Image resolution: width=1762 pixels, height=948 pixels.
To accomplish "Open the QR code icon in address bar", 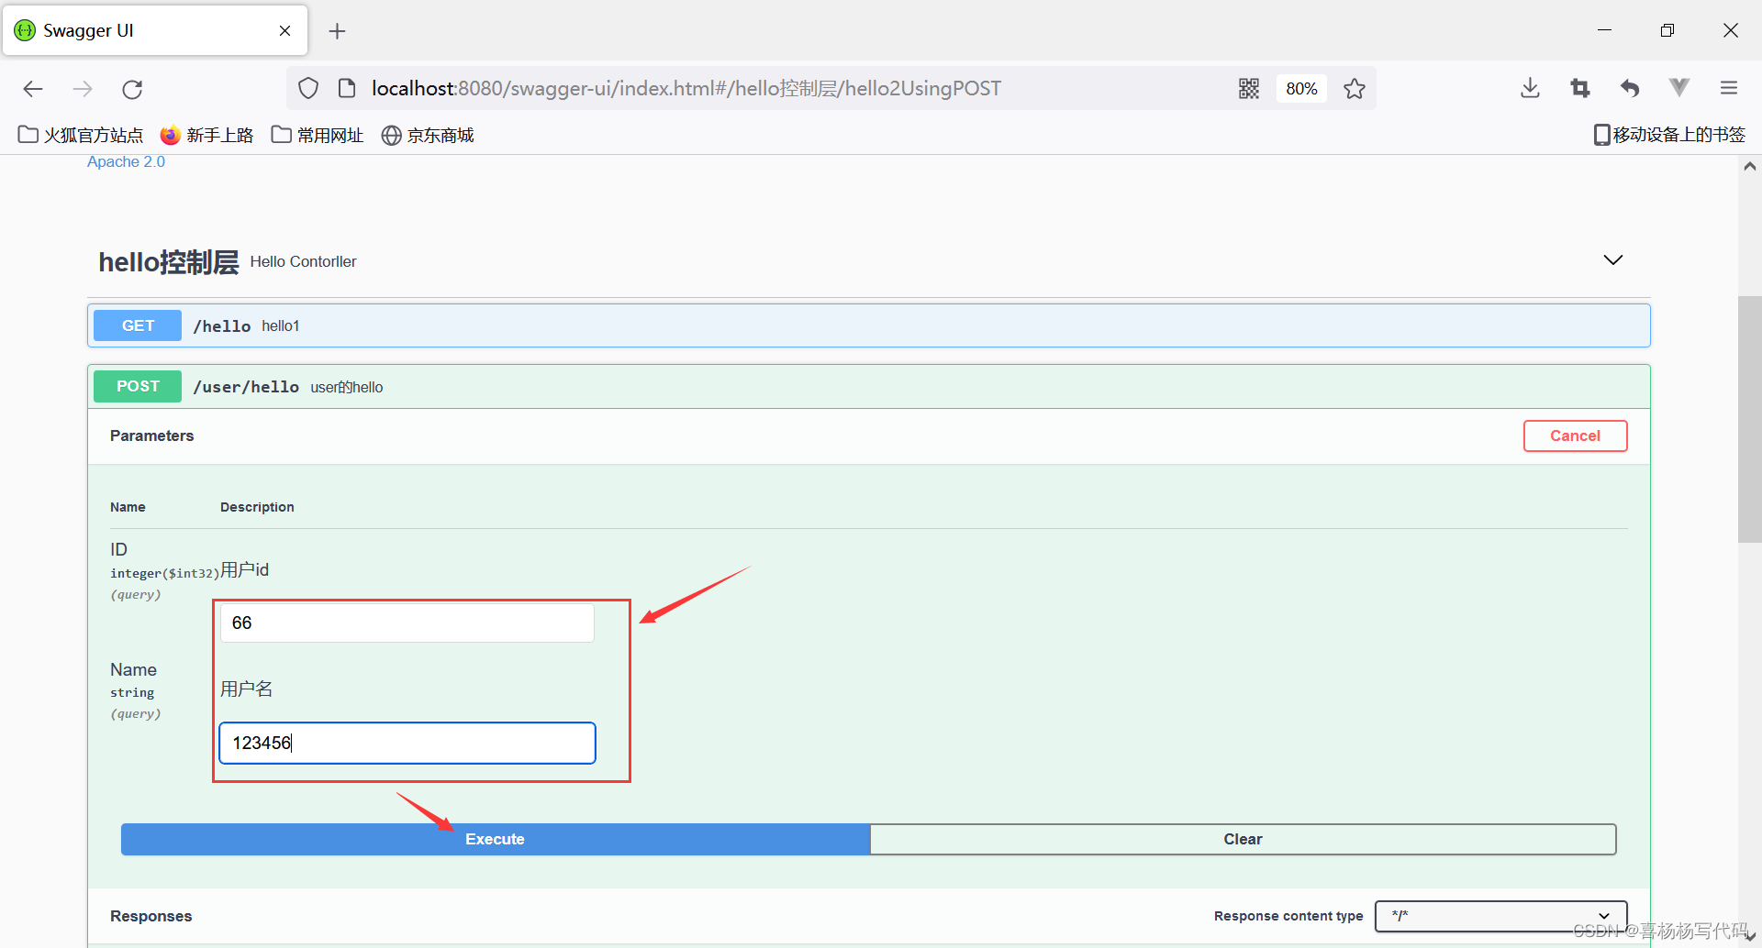I will pyautogui.click(x=1248, y=88).
